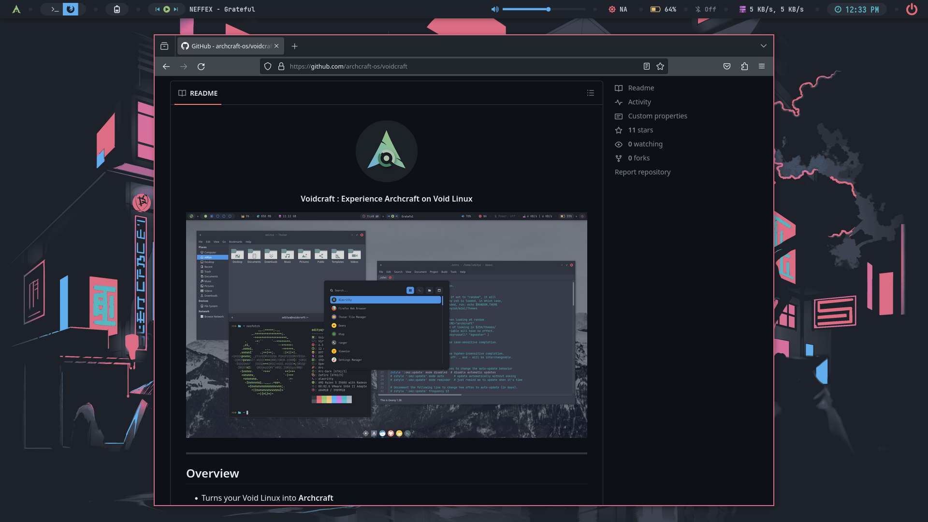Select the GitHub voidcraft browser tab
The width and height of the screenshot is (928, 522).
tap(226, 46)
